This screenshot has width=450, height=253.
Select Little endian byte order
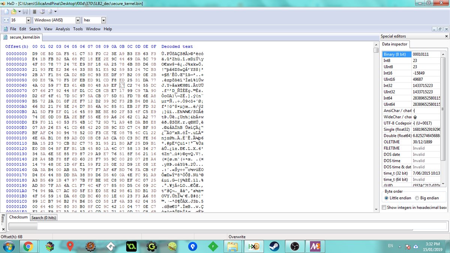[x=387, y=198]
